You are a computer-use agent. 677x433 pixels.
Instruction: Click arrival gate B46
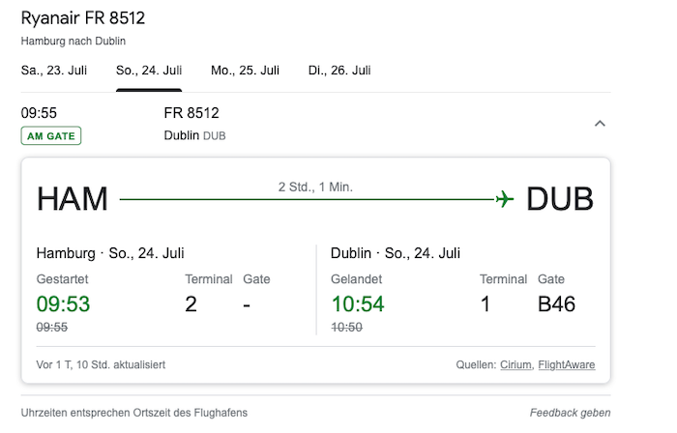(556, 304)
